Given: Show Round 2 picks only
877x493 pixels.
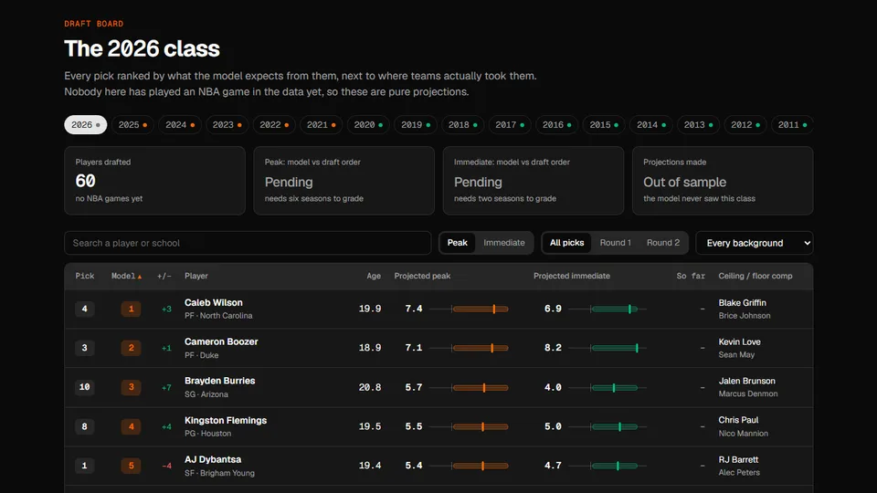Looking at the screenshot, I should pyautogui.click(x=663, y=243).
